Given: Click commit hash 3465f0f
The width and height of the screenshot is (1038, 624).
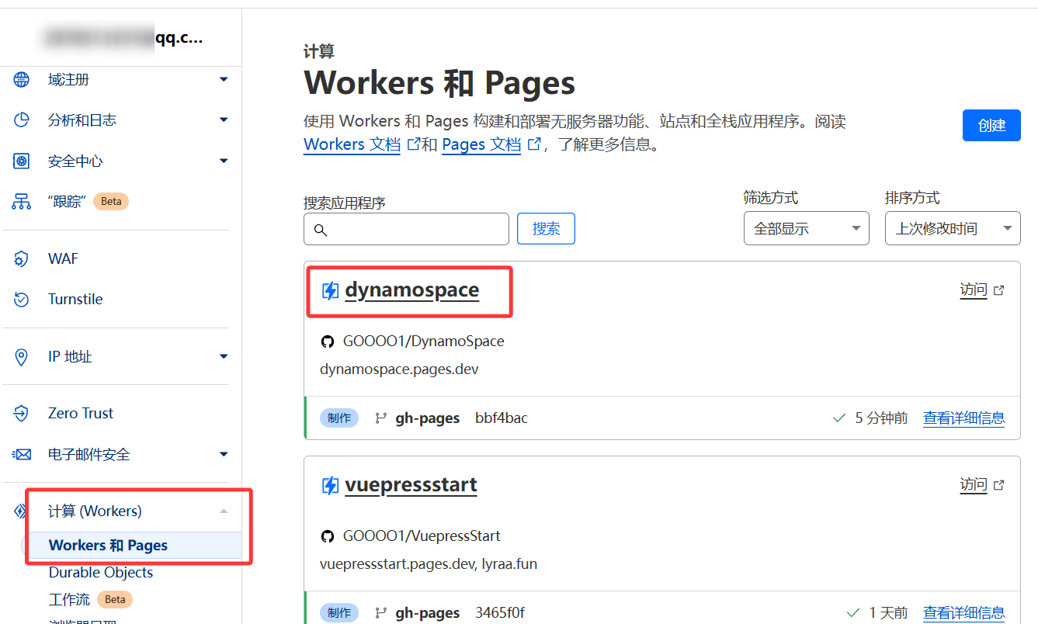Looking at the screenshot, I should 500,613.
